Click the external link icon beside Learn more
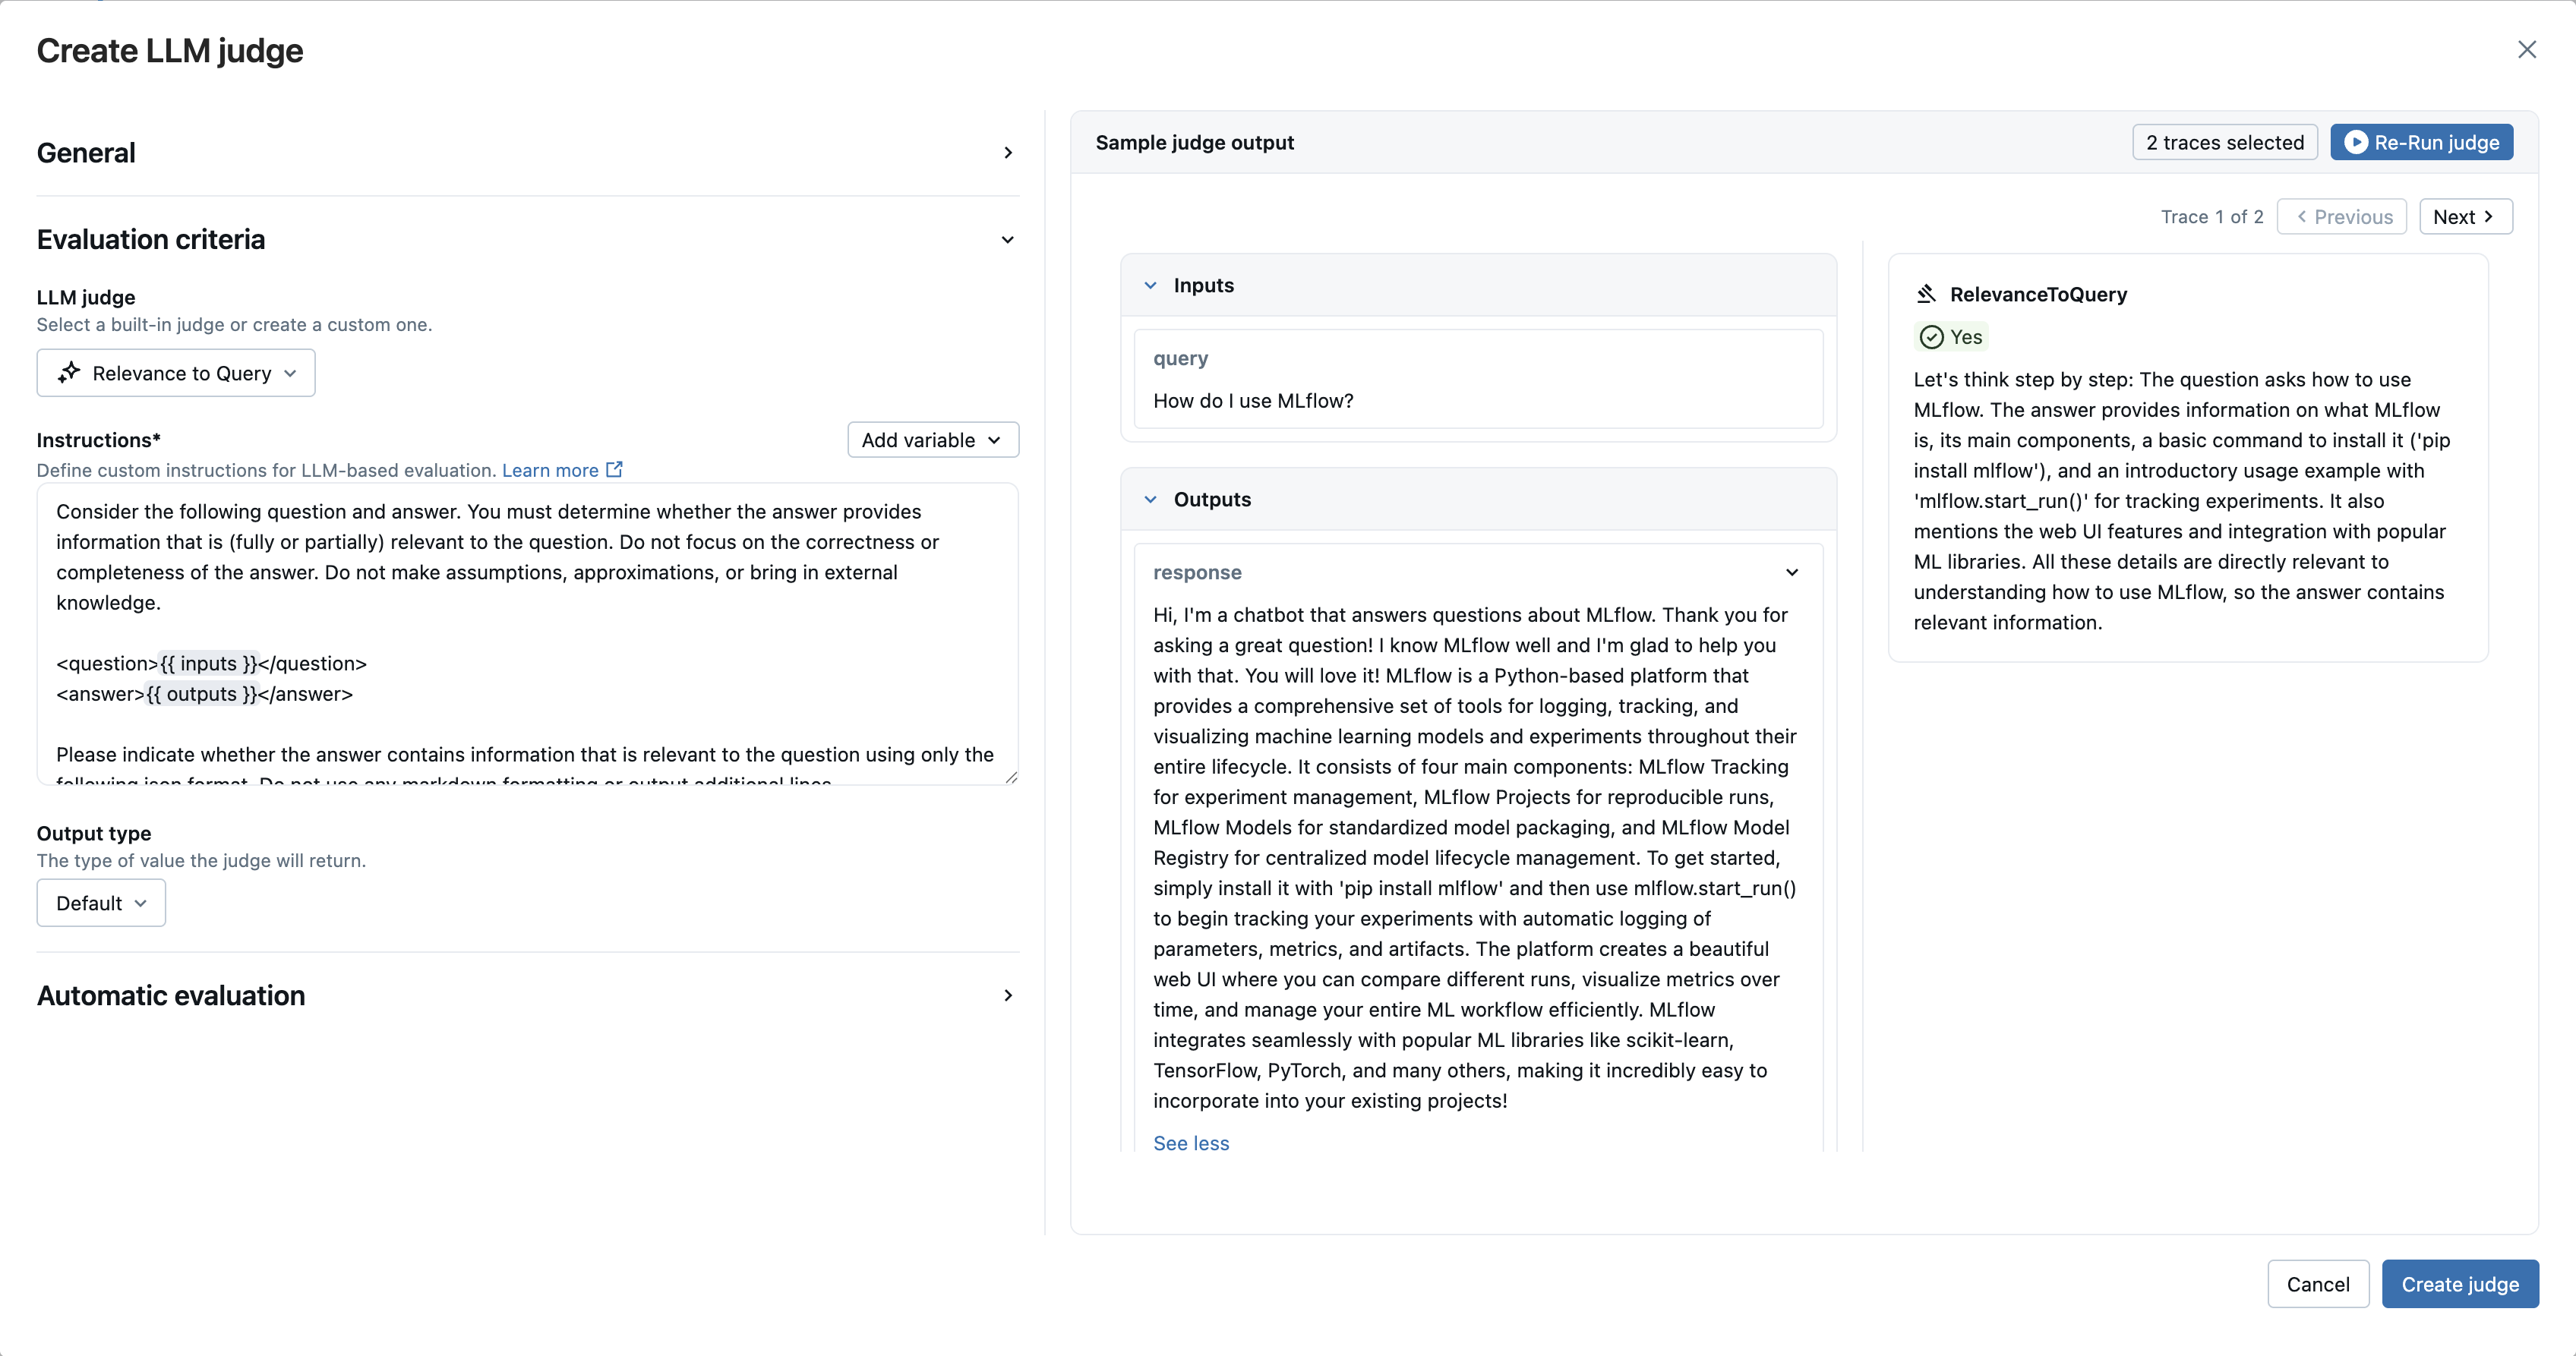Viewport: 2576px width, 1356px height. pos(614,469)
